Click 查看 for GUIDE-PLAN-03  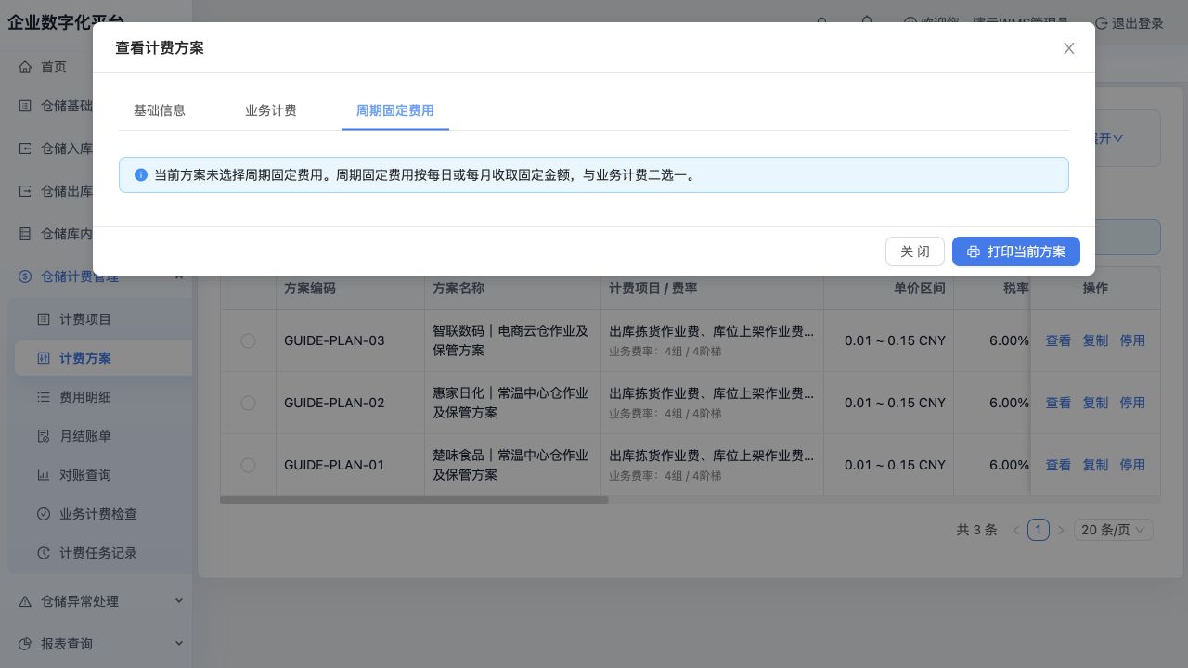coord(1058,340)
